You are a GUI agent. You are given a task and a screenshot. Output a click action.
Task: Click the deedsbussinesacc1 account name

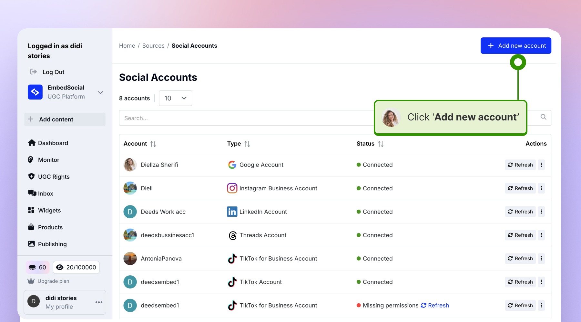[168, 235]
